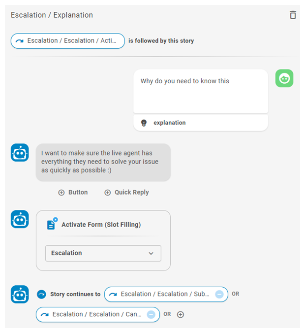Add another continuing story with the plus icon
The image size is (306, 334).
(181, 314)
